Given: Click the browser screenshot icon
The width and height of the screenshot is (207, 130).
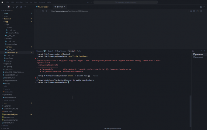Looking at the screenshot, I should (194, 11).
